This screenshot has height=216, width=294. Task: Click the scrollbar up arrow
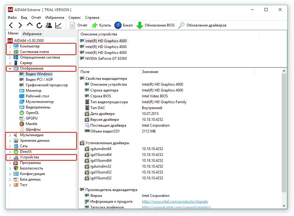[284, 71]
